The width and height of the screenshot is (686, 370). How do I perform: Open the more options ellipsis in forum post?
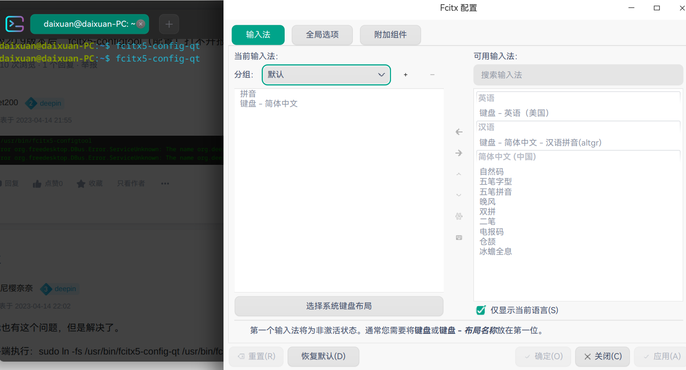(x=165, y=184)
